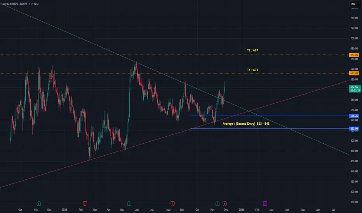Click the green earnings icon above Nov 2025
The width and height of the screenshot is (362, 213).
click(x=218, y=204)
